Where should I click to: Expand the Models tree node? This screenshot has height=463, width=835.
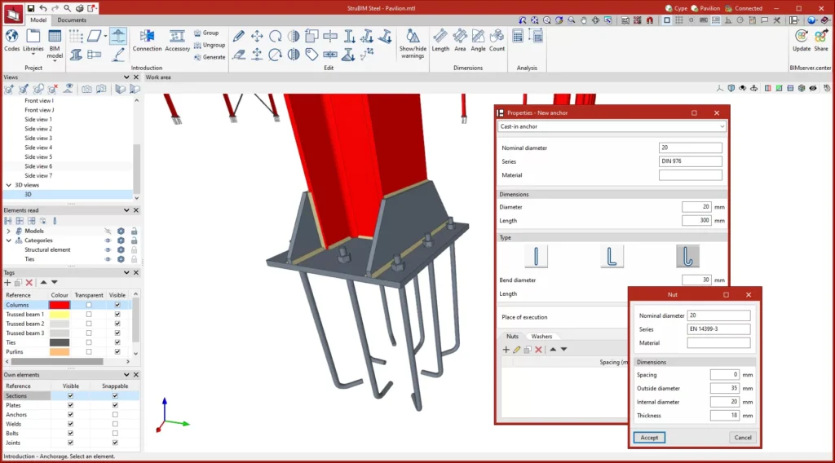pyautogui.click(x=8, y=231)
